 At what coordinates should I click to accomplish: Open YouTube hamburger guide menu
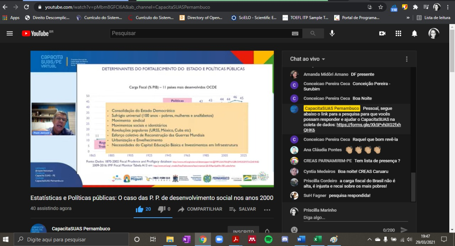pyautogui.click(x=10, y=33)
